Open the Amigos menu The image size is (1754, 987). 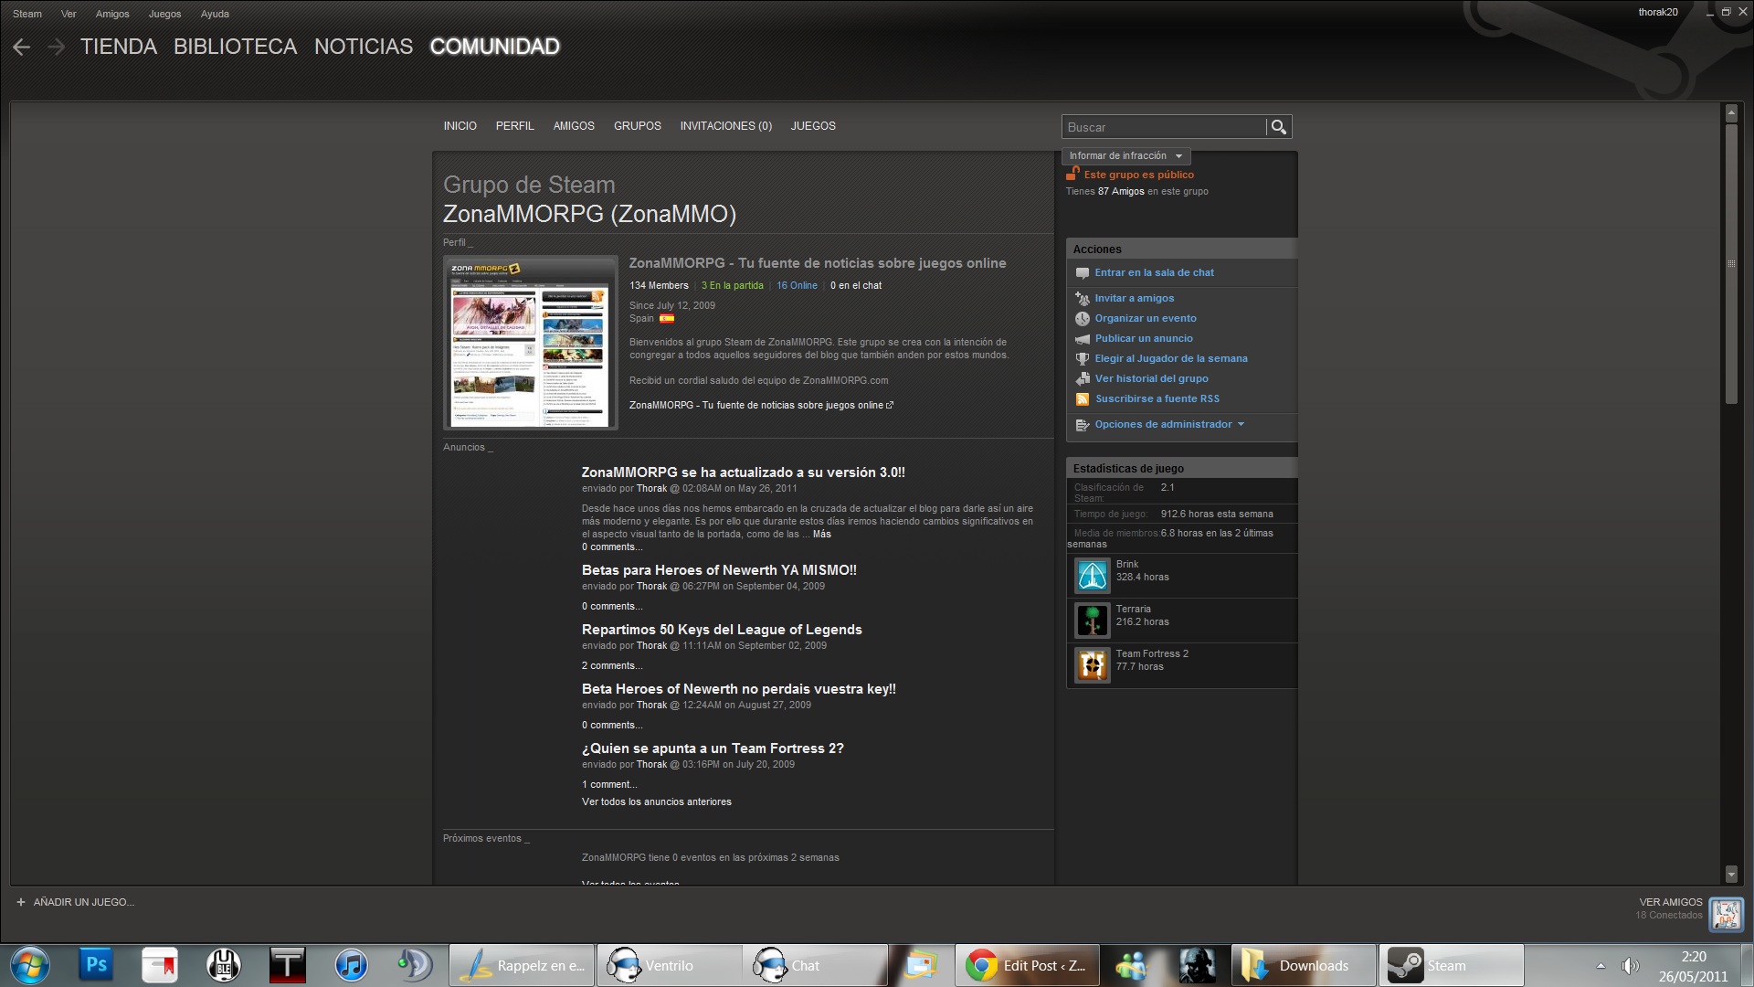[112, 14]
